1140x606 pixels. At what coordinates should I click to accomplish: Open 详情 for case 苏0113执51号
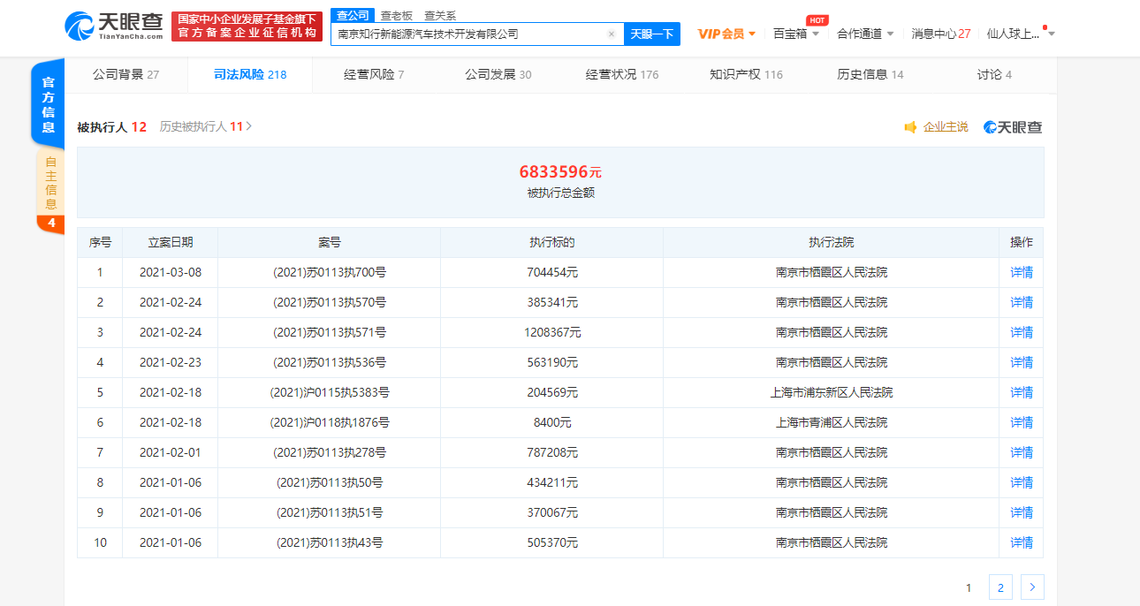[1022, 513]
